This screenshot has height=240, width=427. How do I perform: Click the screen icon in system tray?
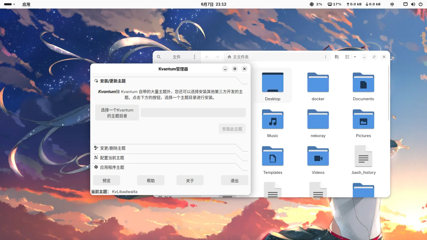coord(405,4)
